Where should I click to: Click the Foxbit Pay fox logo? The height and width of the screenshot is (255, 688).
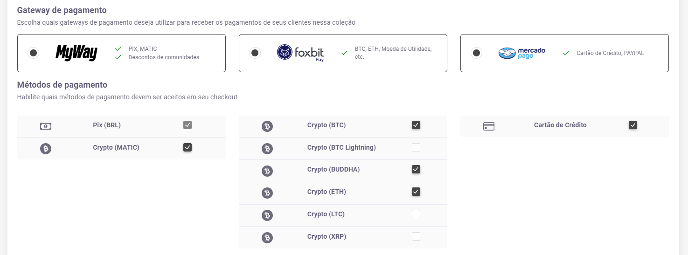coord(285,52)
